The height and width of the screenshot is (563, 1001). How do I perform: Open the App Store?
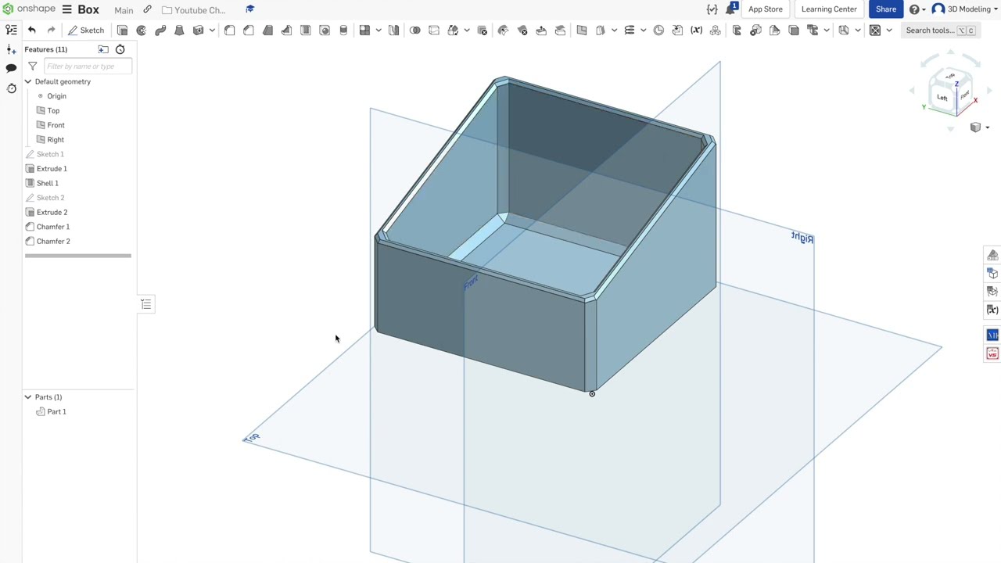click(x=765, y=9)
